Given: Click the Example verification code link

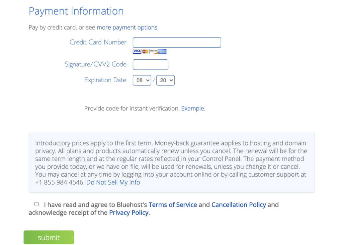Looking at the screenshot, I should tap(193, 108).
